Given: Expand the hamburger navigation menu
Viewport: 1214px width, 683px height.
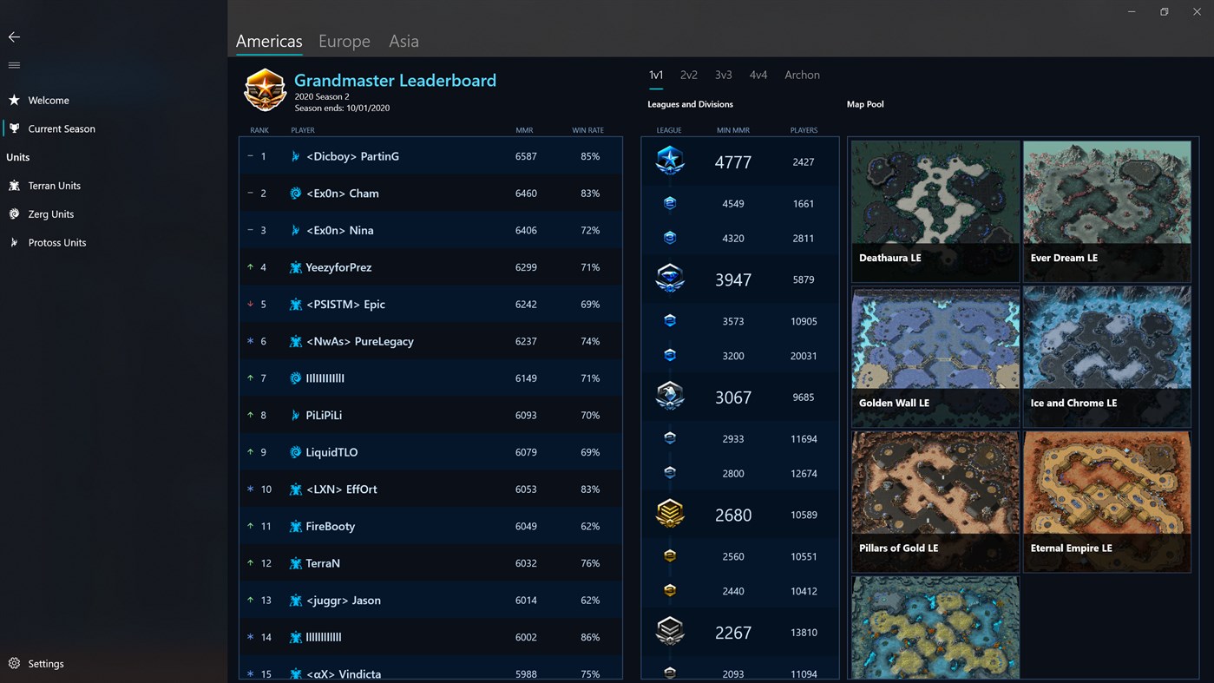Looking at the screenshot, I should click(14, 64).
